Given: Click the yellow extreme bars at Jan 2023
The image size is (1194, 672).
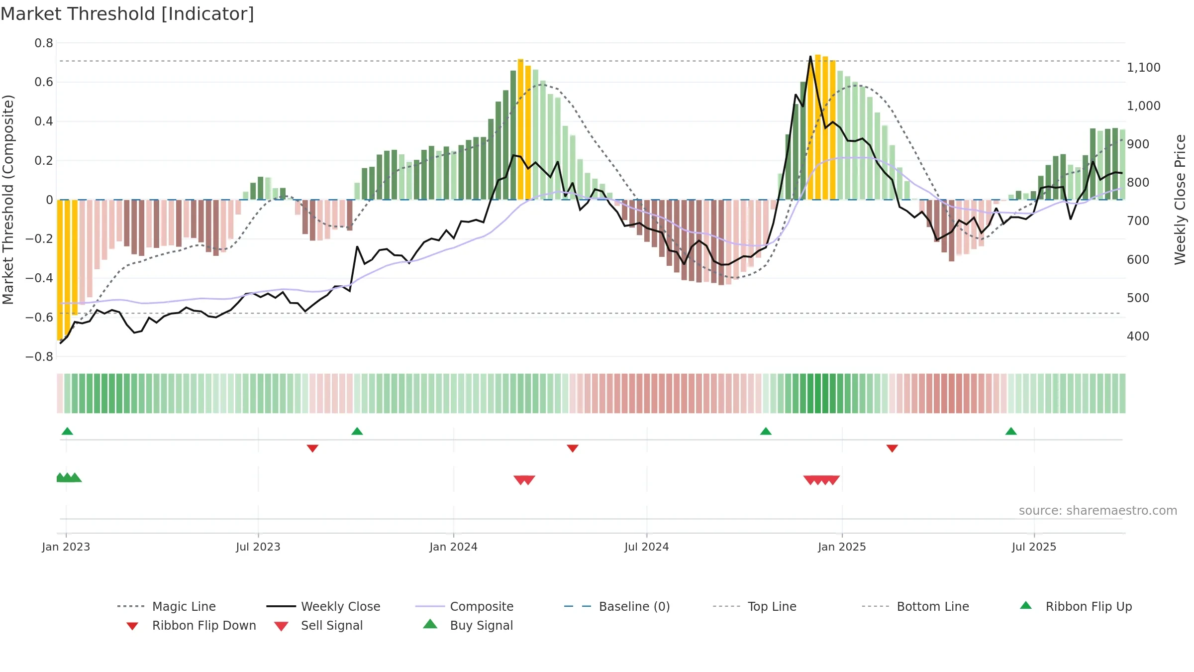Looking at the screenshot, I should (67, 270).
